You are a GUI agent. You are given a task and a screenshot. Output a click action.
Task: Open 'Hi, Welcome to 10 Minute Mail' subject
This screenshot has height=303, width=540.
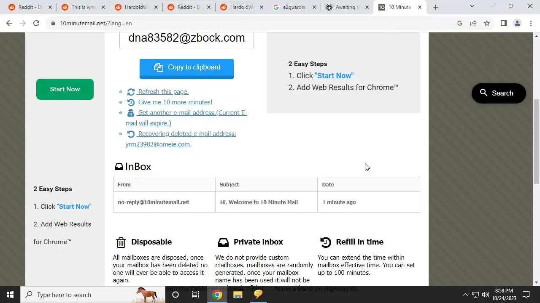coord(259,202)
